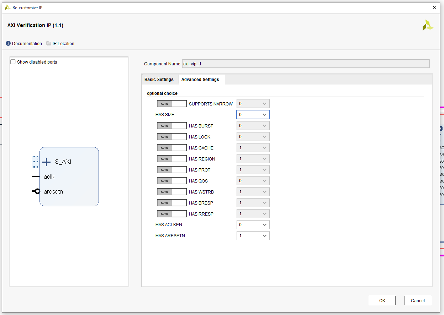Select the Advanced Settings tab

pos(200,79)
